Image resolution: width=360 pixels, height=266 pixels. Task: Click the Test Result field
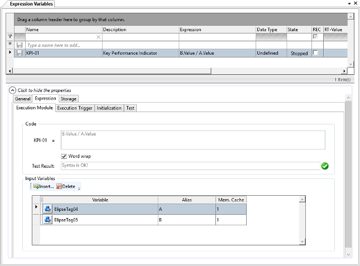click(190, 166)
